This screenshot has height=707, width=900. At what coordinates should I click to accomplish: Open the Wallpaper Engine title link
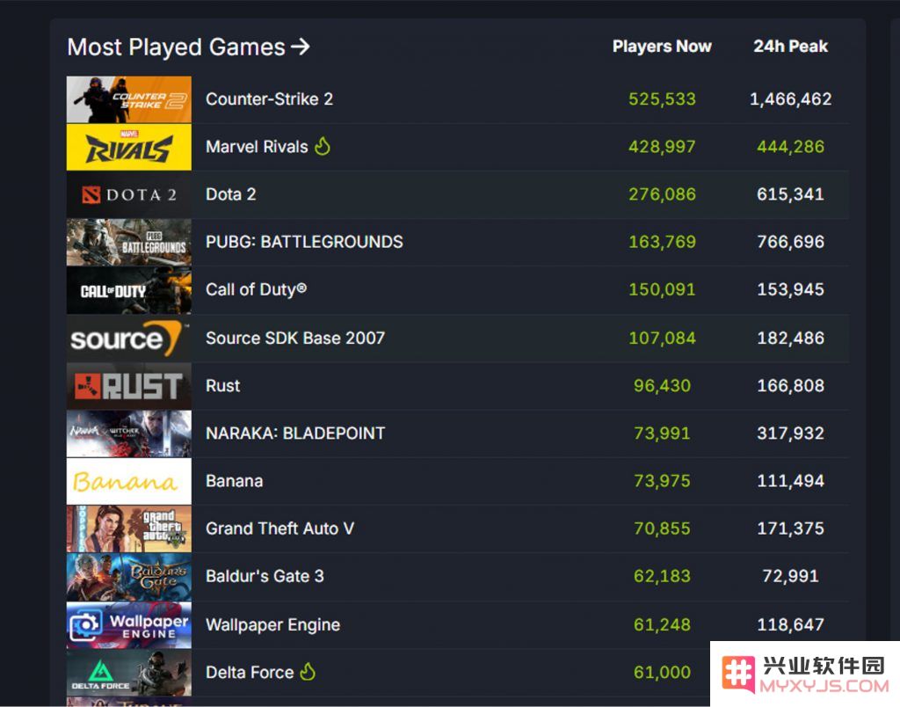click(x=272, y=624)
